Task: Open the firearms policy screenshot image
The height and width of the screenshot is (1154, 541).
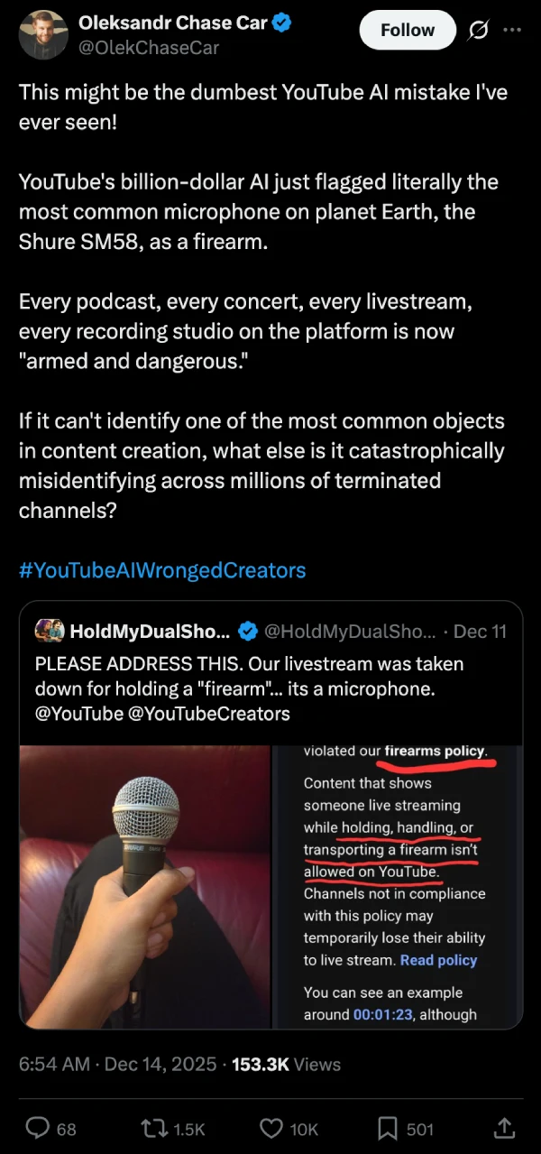Action: click(x=397, y=886)
